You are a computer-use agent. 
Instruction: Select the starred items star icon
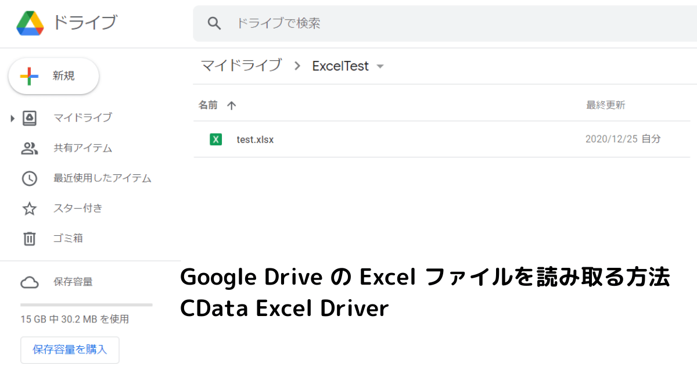[x=29, y=209]
